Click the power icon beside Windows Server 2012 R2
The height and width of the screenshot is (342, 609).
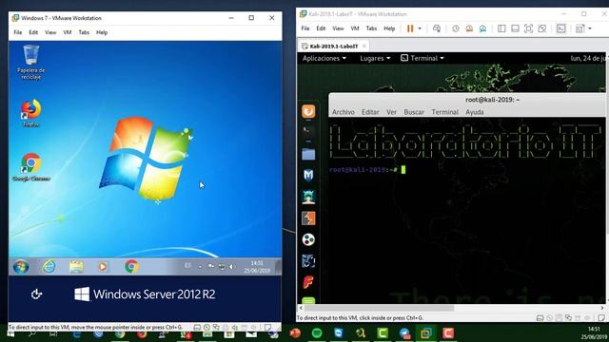(x=36, y=294)
